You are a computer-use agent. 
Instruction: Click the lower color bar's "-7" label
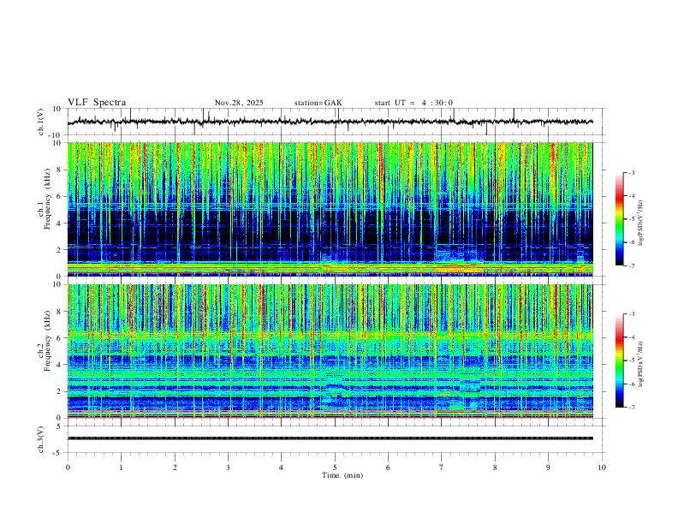[631, 408]
